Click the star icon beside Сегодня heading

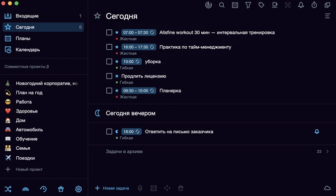(97, 15)
